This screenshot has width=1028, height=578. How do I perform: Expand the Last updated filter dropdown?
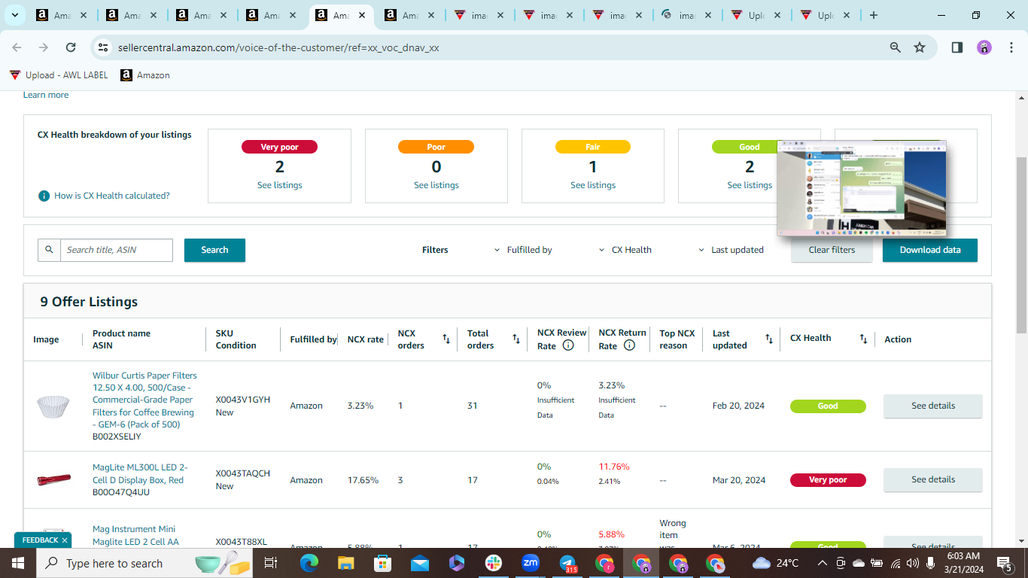tap(731, 250)
